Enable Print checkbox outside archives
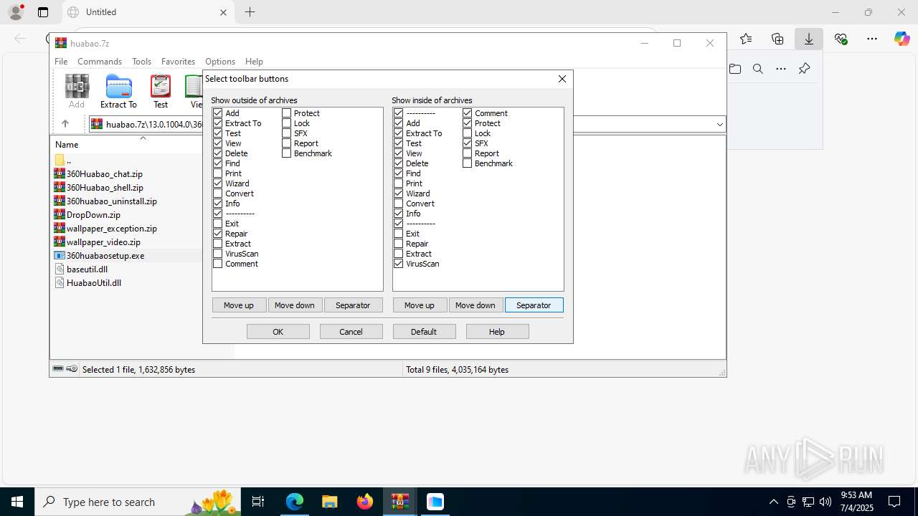918x516 pixels. (218, 173)
